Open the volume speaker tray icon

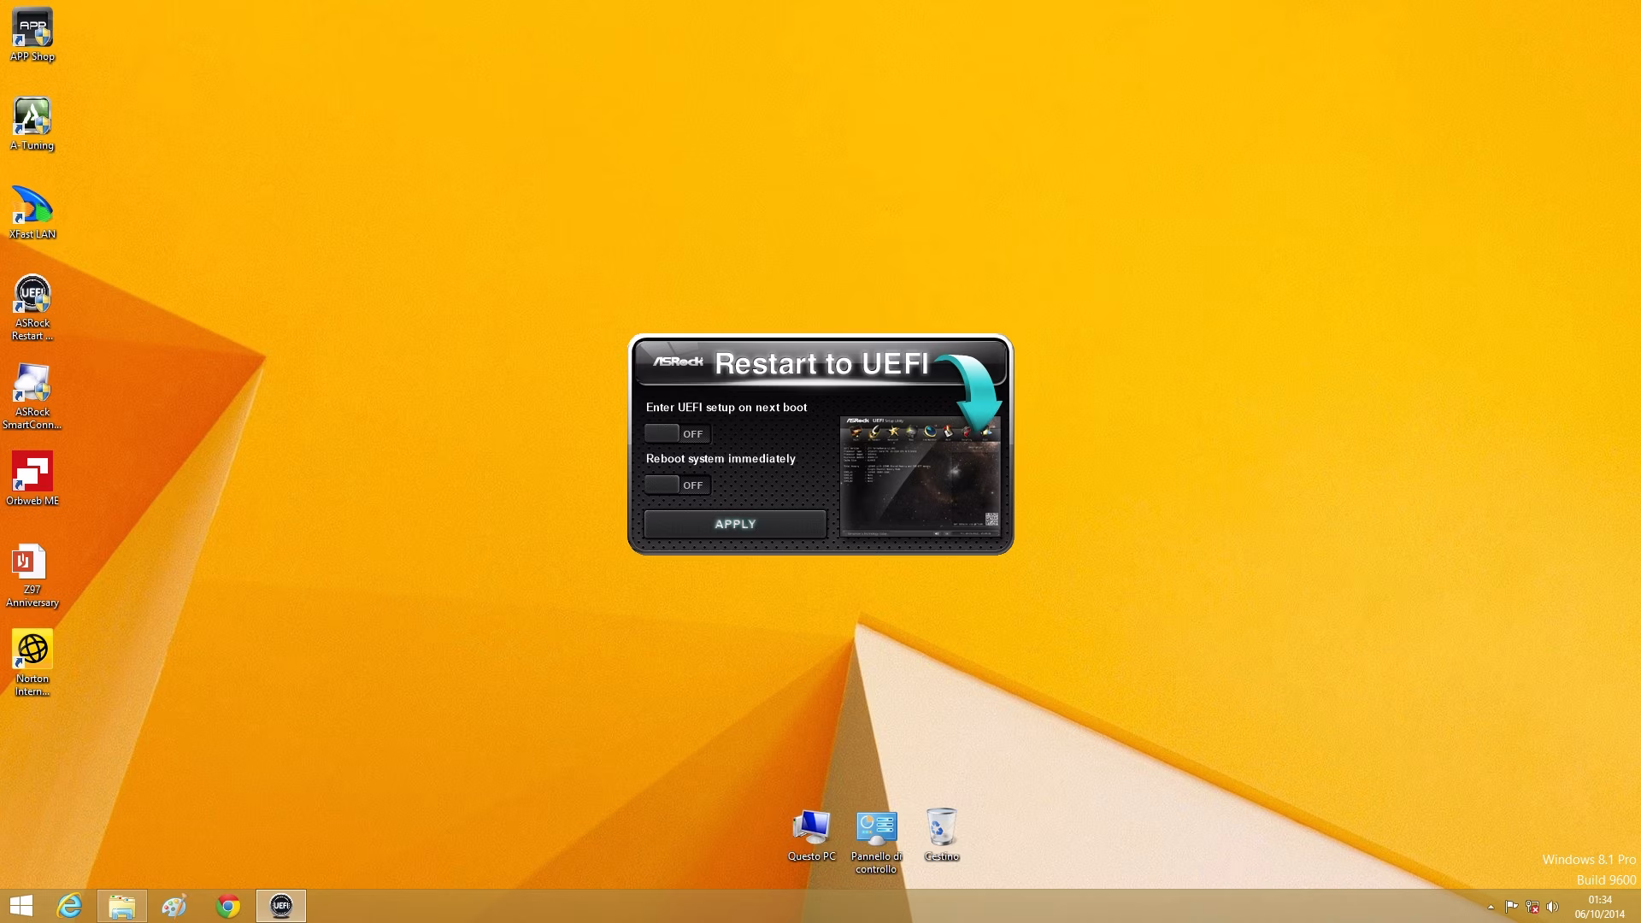[x=1553, y=907]
